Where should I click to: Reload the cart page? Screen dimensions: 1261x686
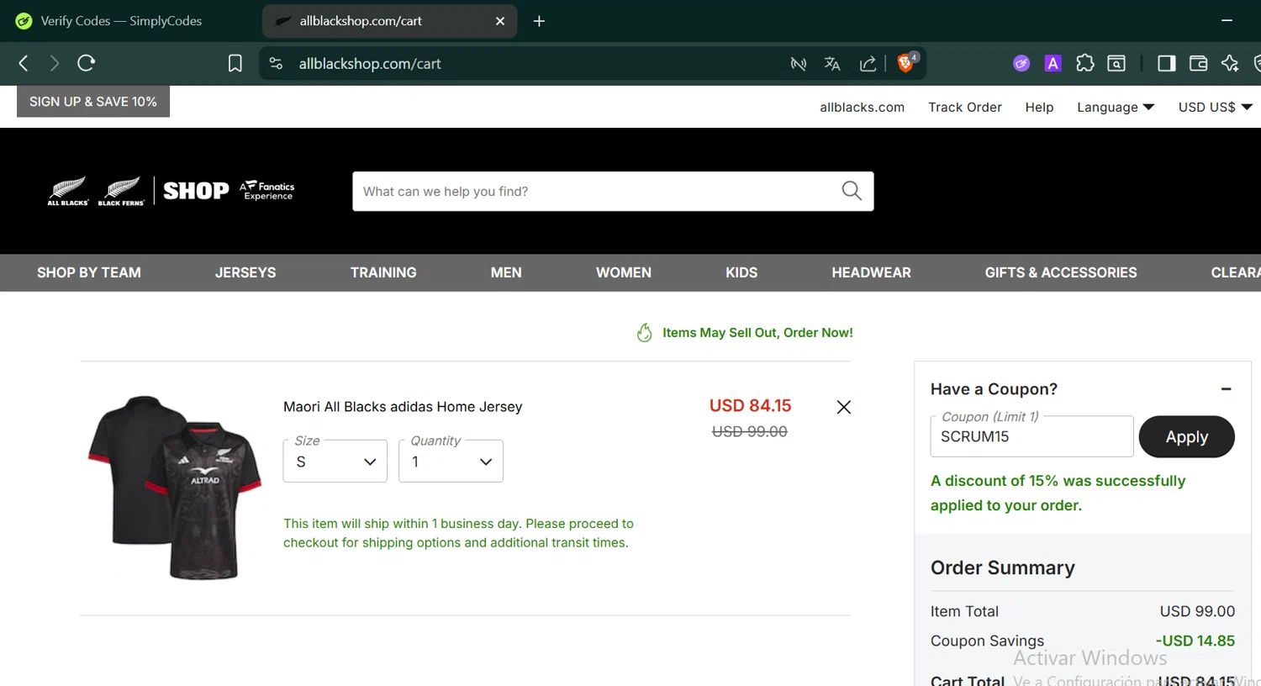coord(86,63)
